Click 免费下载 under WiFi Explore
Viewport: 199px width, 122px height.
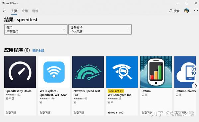[x=45, y=113]
